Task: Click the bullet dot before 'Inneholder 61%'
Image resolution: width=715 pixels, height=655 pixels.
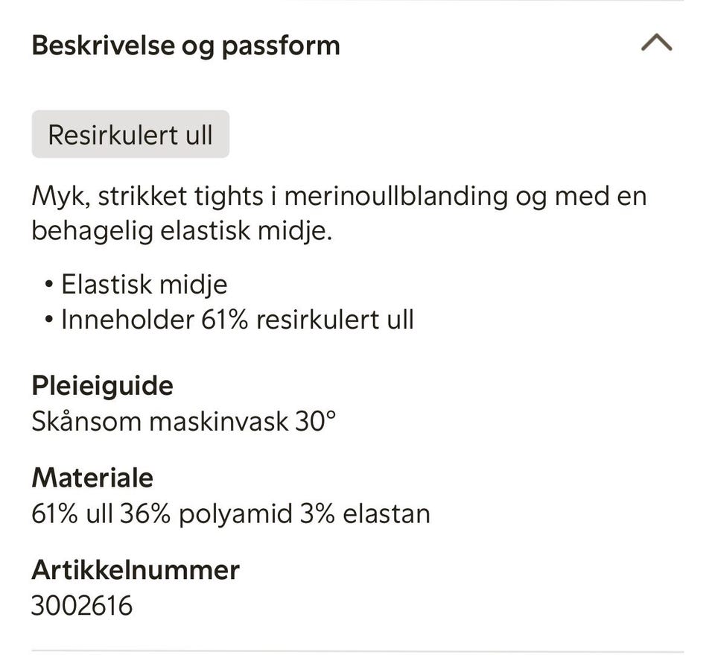Action: point(49,320)
